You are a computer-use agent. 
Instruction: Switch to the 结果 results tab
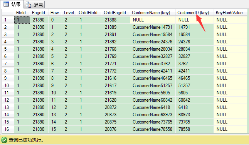(x=12, y=4)
